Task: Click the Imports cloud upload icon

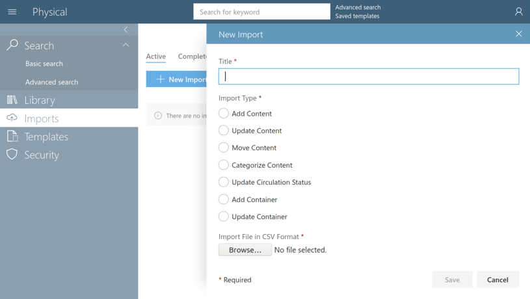Action: 12,118
